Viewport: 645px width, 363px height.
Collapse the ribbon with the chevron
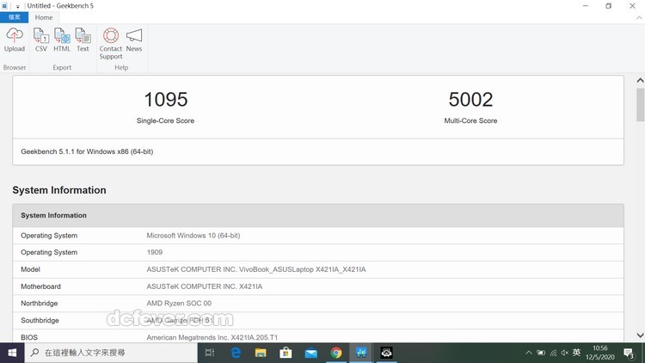pyautogui.click(x=639, y=18)
